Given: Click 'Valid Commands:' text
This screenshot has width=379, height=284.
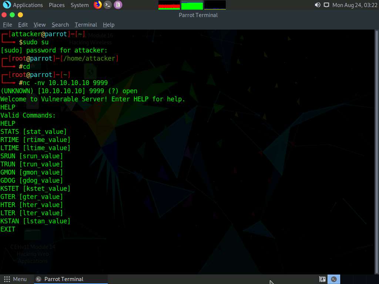Looking at the screenshot, I should (28, 115).
